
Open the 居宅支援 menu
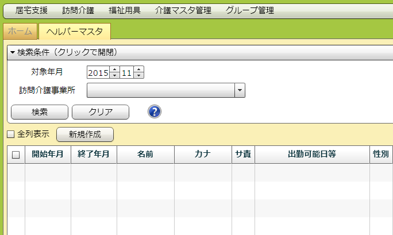[32, 10]
